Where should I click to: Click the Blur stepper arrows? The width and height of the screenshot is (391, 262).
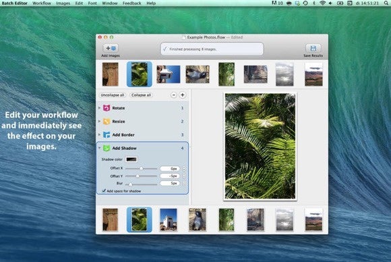[x=184, y=183]
